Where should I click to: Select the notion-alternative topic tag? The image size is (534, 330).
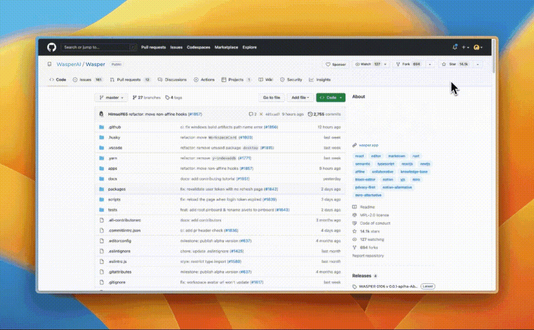click(x=397, y=187)
